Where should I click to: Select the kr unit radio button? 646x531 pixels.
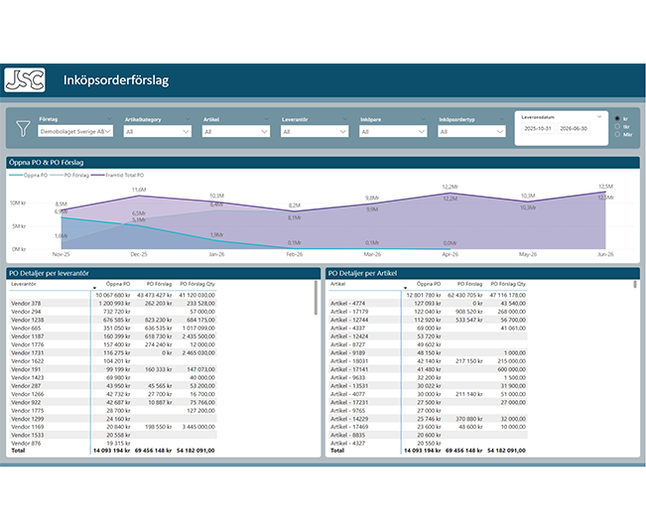click(617, 119)
